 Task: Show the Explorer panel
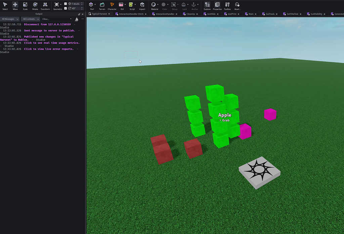[x=207, y=6]
